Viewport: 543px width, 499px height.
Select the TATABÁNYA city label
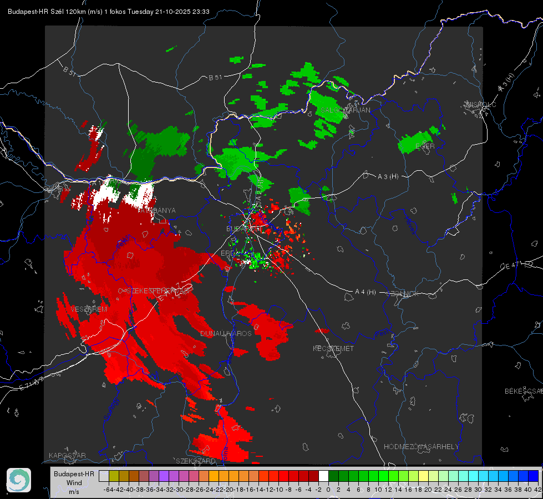156,210
